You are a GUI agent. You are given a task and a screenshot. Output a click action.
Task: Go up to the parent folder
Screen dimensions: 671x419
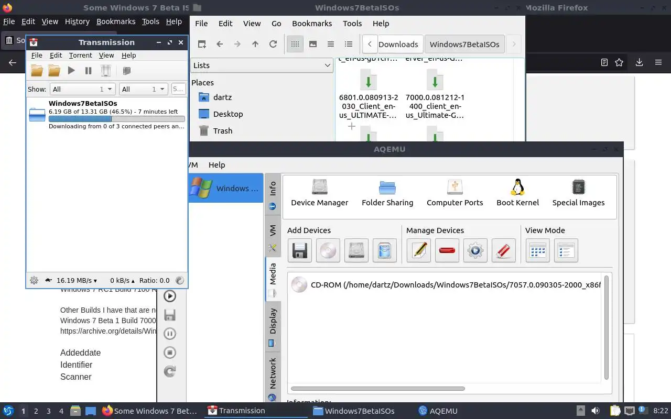pyautogui.click(x=255, y=44)
